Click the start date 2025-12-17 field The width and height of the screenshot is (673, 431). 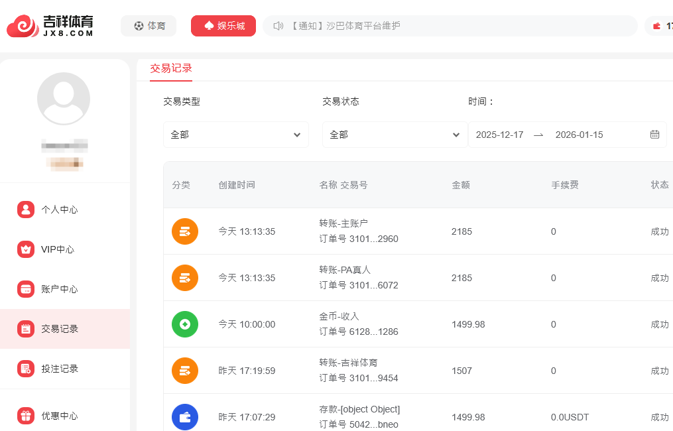(x=499, y=135)
